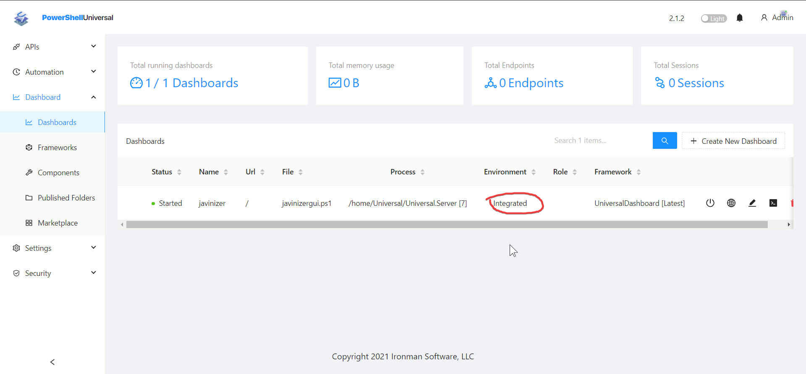Expand the APIs menu chevron

(94, 46)
